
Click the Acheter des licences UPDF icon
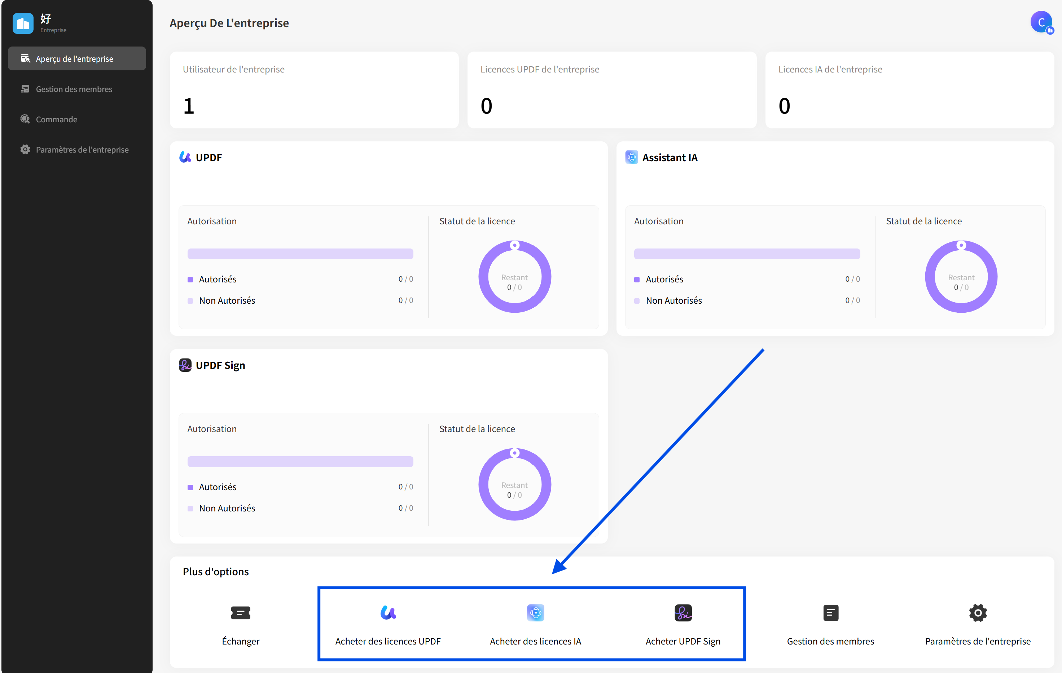pyautogui.click(x=388, y=612)
